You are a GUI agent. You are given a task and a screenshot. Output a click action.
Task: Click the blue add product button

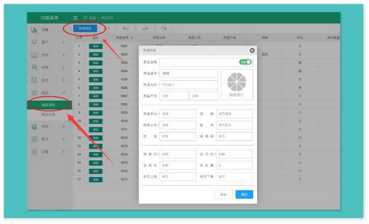pyautogui.click(x=85, y=28)
